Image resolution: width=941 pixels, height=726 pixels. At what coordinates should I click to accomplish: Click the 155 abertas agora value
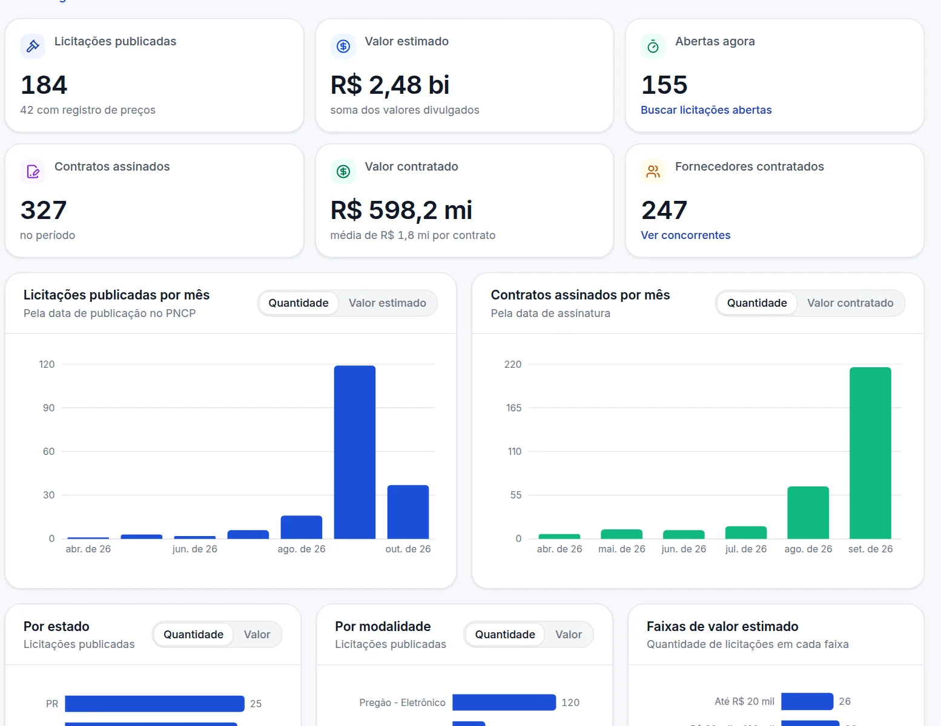point(664,85)
